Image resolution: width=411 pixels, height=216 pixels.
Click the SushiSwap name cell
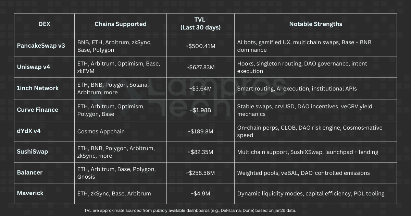[33, 152]
